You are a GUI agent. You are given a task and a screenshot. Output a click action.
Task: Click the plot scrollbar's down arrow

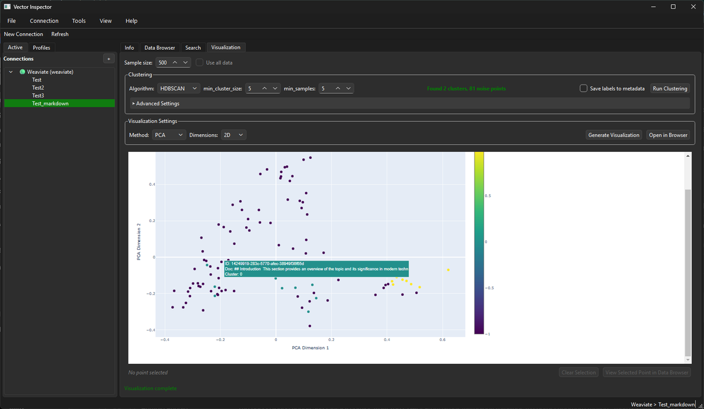688,360
